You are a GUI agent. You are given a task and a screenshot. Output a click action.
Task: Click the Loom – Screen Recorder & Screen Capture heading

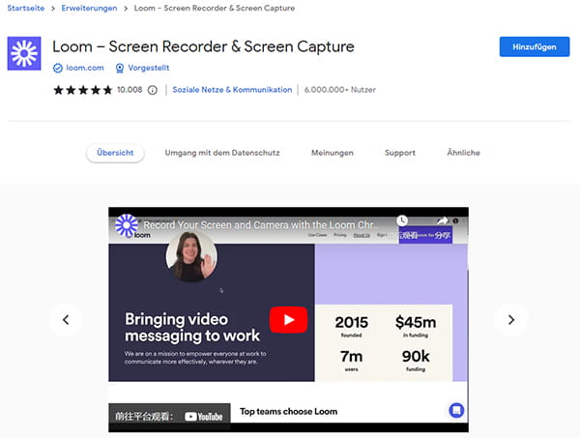click(x=203, y=47)
